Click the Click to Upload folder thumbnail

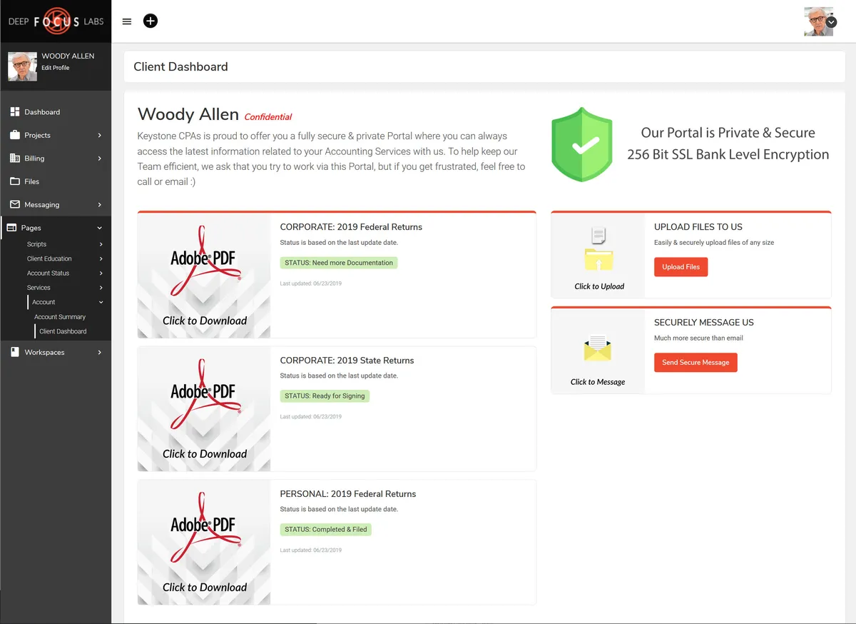tap(598, 257)
